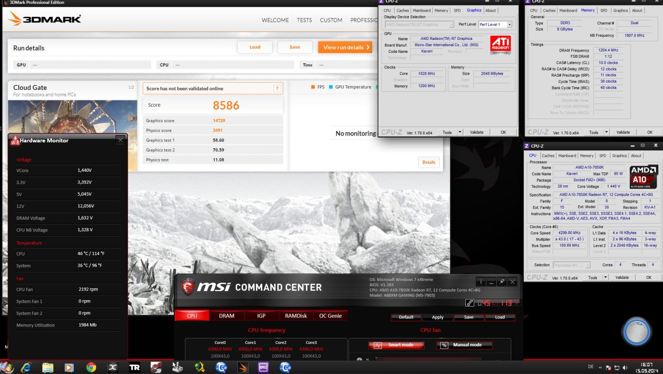Click the GPU Temperature blue legend swatch
663x374 pixels.
pos(331,87)
